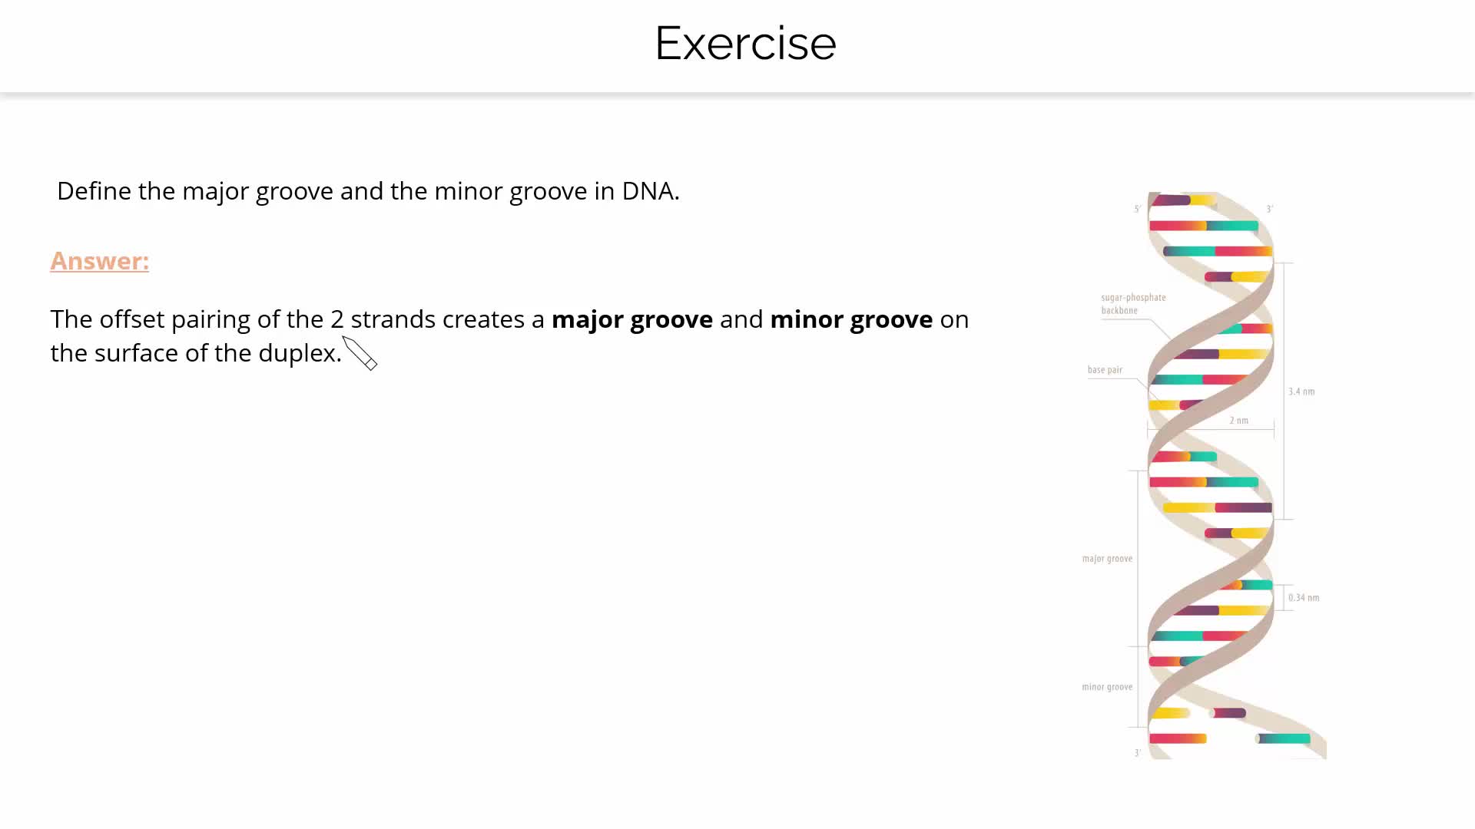This screenshot has height=829, width=1475.
Task: Click the underlined Answer: heading
Action: [100, 261]
